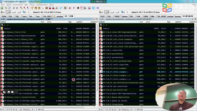Click the green refresh icon in toolbar

pyautogui.click(x=6, y=8)
